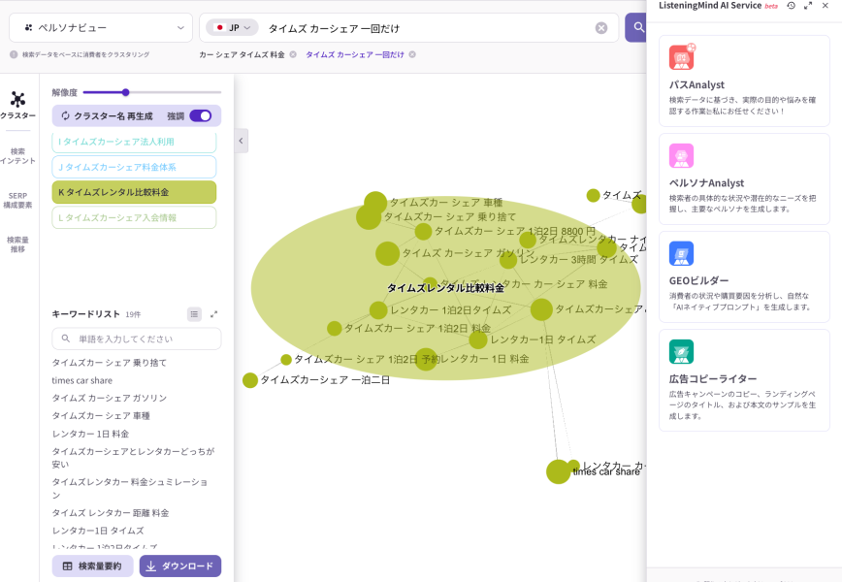842x582 pixels.
Task: Switch to the 検索量推移 tab
Action: 17,244
